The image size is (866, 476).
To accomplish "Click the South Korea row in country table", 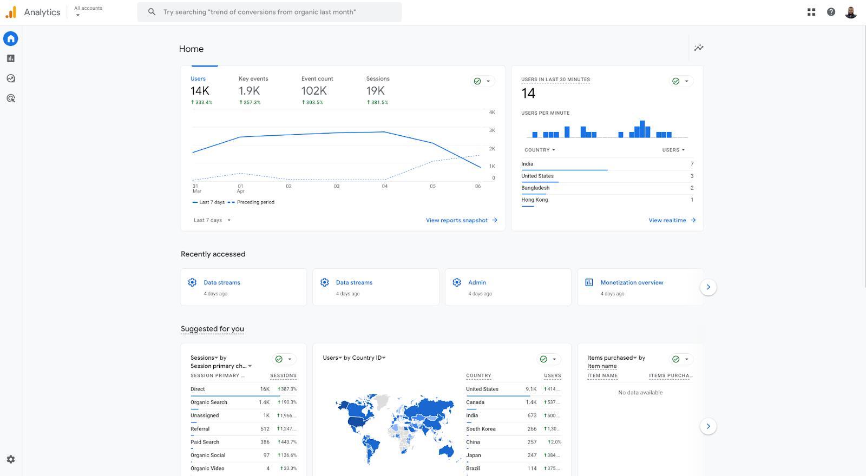I will click(514, 429).
